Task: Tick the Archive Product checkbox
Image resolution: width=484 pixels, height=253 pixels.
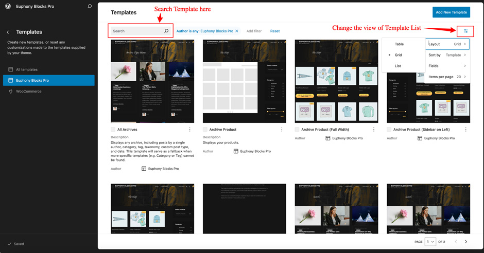Action: click(x=205, y=130)
